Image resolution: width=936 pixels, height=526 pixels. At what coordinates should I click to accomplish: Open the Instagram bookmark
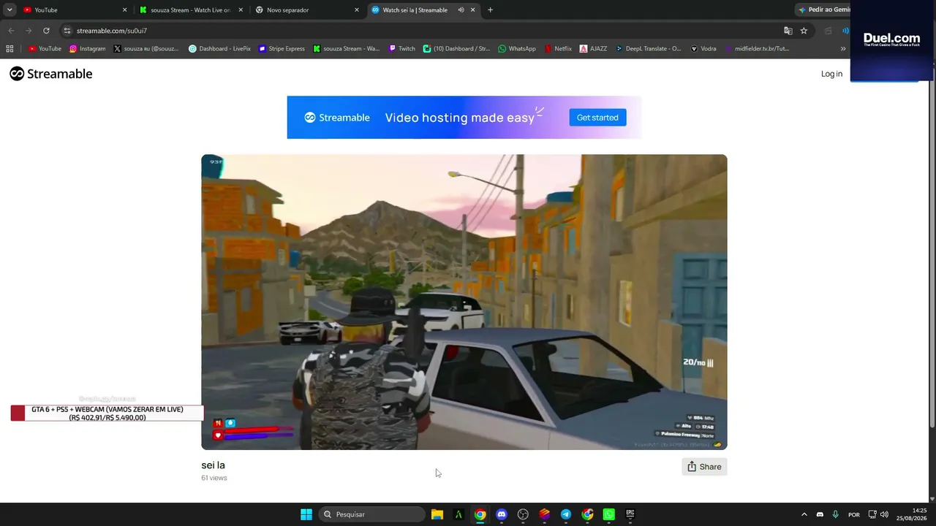pyautogui.click(x=88, y=49)
